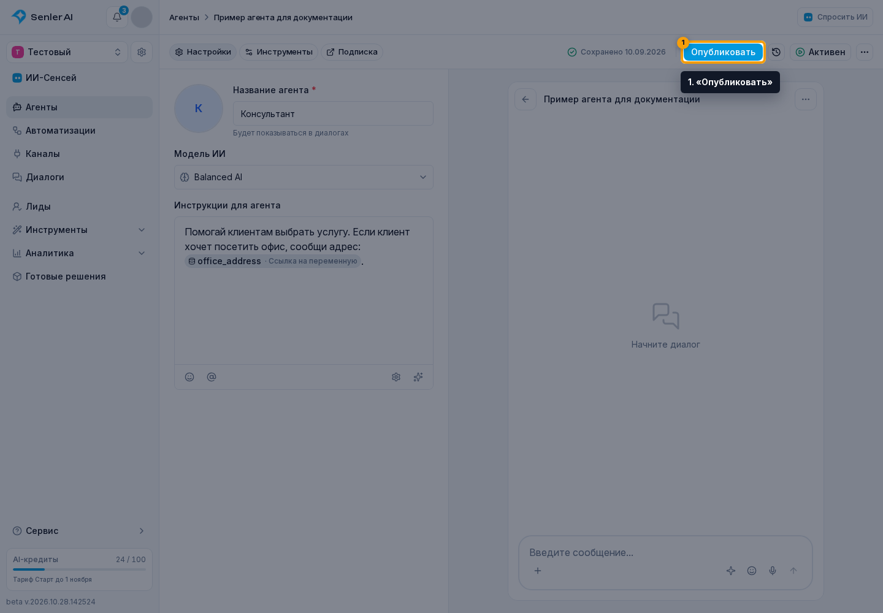
Task: Open version history clock icon
Action: click(x=776, y=52)
